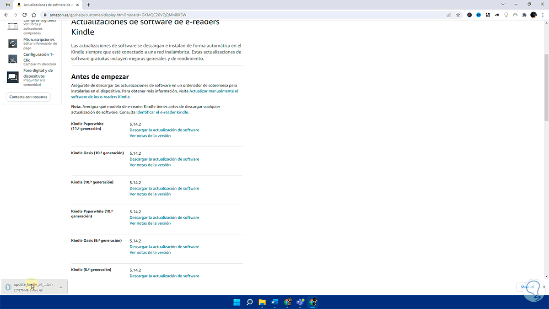Click the page vertical scrollbar thumb
The image size is (549, 309).
coord(546,87)
